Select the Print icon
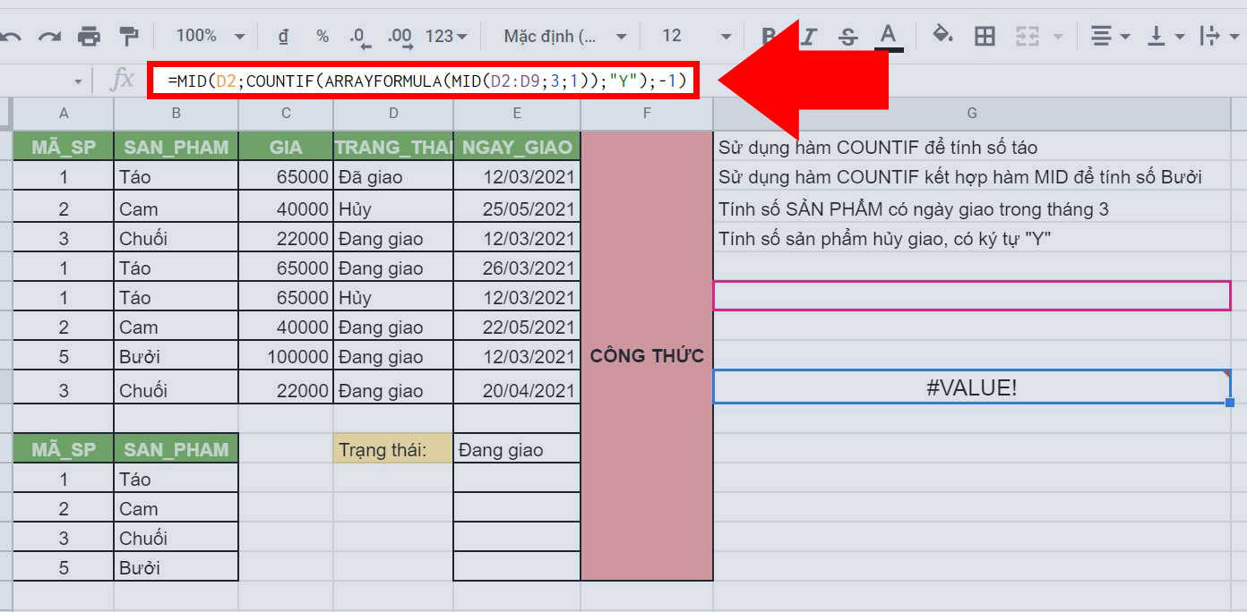 87,36
